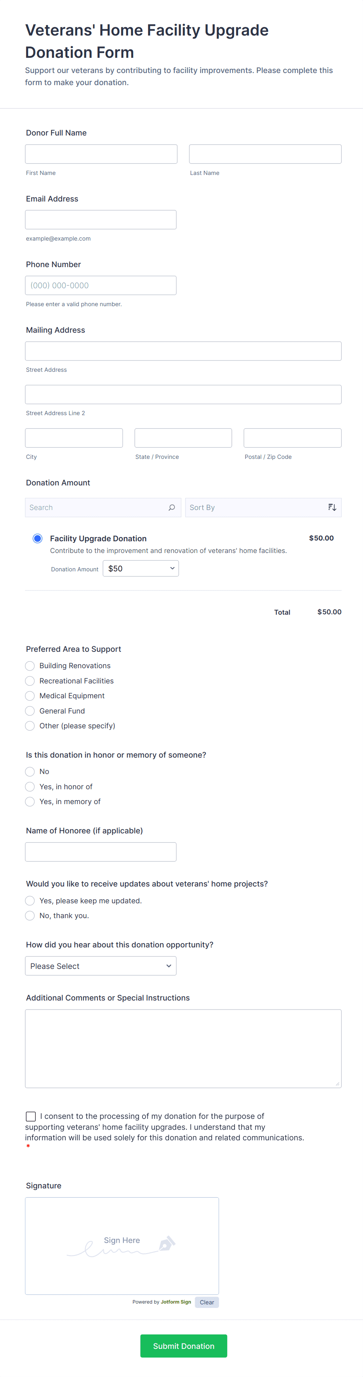Choose Medical Equipment as preferred area
Screen dimensions: 363x1377
pos(30,696)
